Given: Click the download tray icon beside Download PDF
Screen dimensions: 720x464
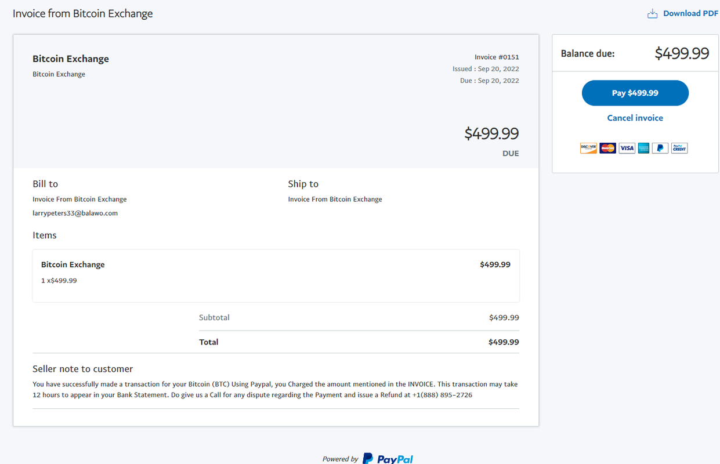Looking at the screenshot, I should 652,13.
